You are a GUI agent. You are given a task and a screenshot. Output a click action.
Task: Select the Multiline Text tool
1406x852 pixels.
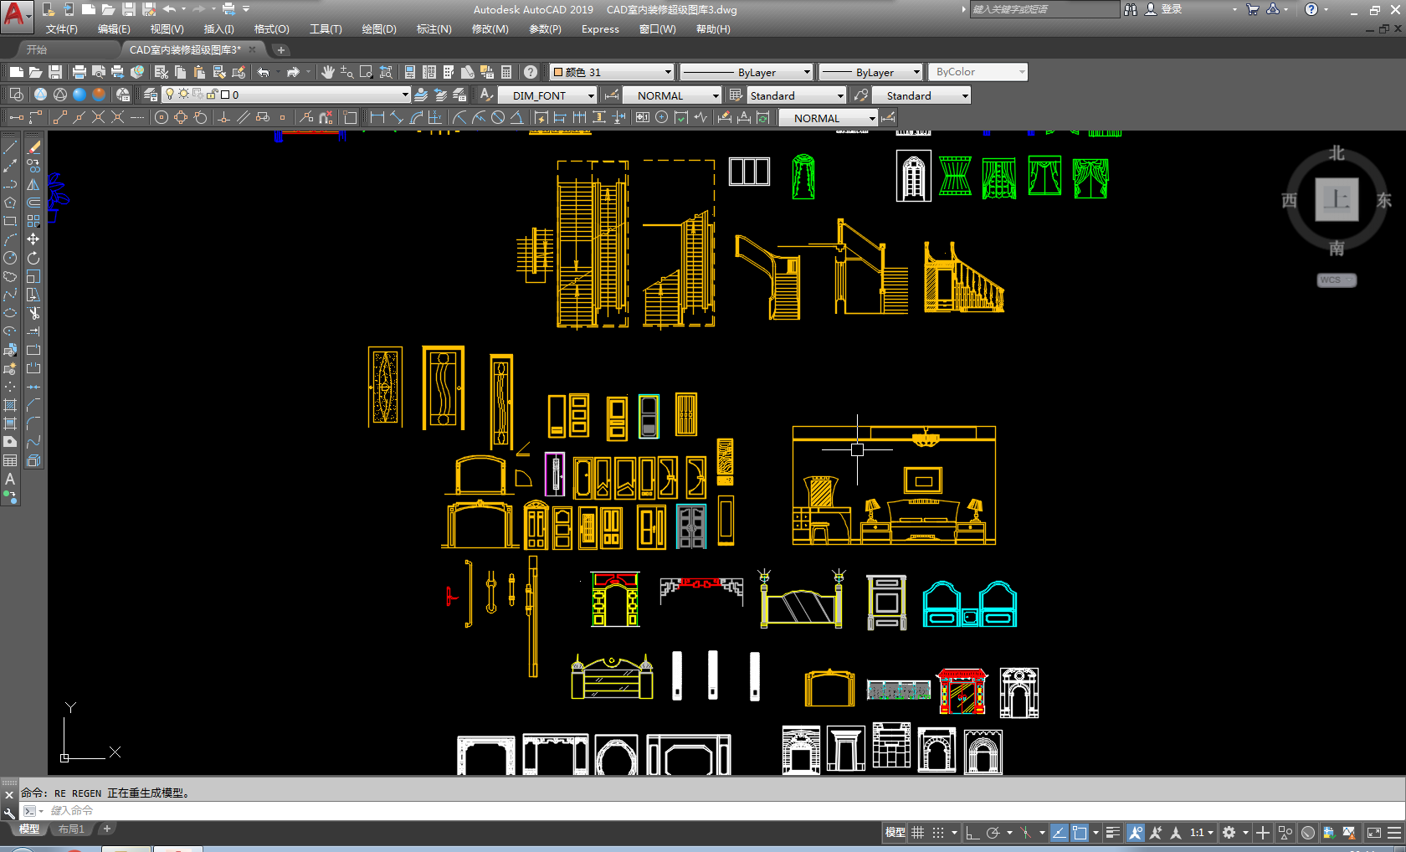10,479
